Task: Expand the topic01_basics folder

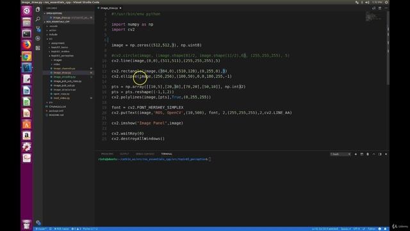Action: (60, 47)
